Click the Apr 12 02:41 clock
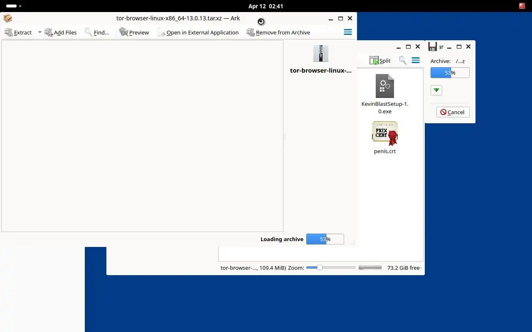Image resolution: width=532 pixels, height=332 pixels. [x=266, y=6]
